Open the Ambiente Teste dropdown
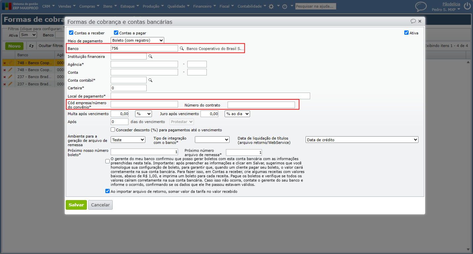The width and height of the screenshot is (473, 254). pyautogui.click(x=128, y=140)
